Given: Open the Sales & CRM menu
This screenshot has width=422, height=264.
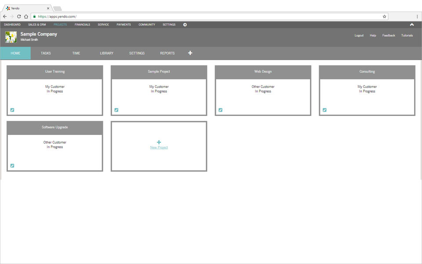Looking at the screenshot, I should tap(37, 25).
